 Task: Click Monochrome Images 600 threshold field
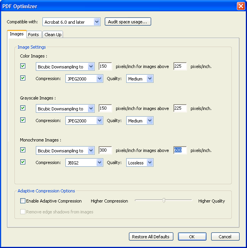tap(180, 150)
